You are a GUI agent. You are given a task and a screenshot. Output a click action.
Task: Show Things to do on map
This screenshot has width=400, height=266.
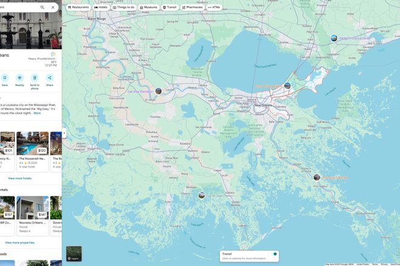tap(124, 7)
